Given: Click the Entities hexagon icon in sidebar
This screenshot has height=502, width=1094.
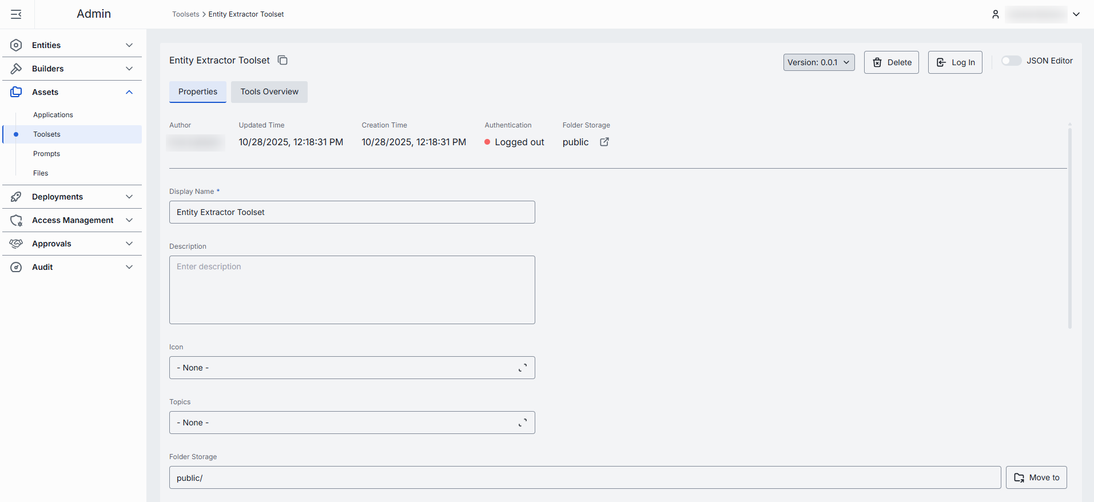Looking at the screenshot, I should click(x=16, y=45).
